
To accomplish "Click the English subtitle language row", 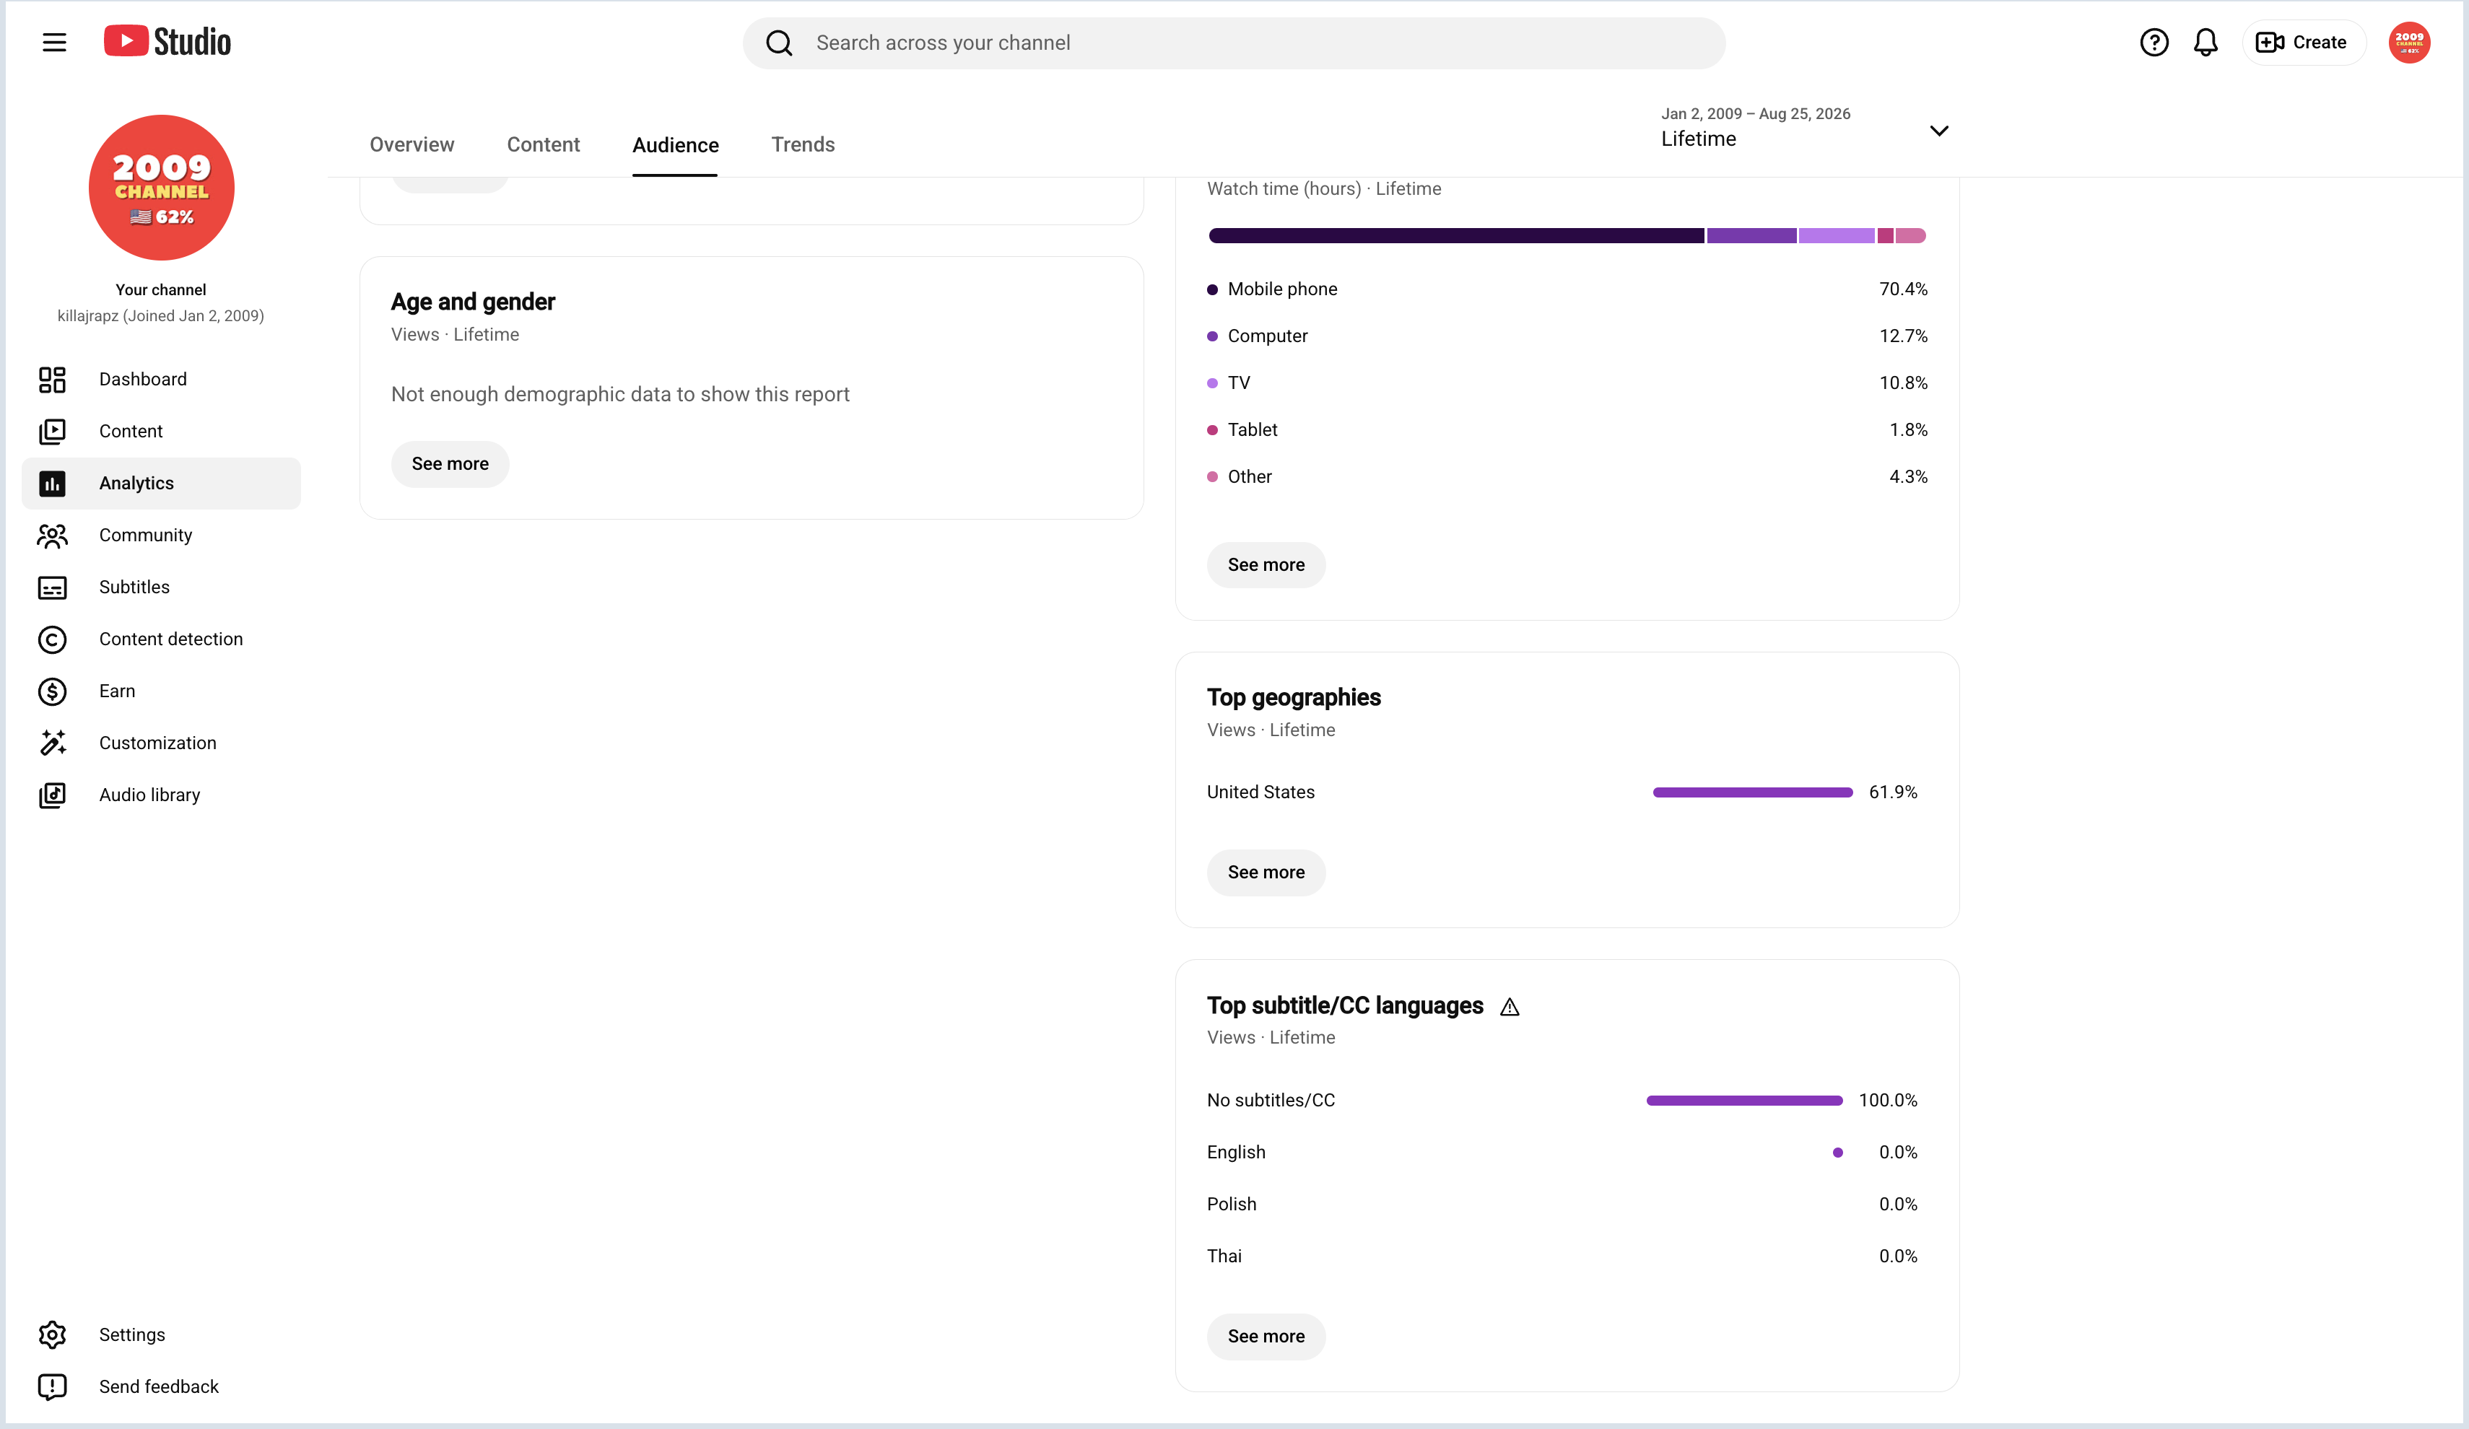I will click(x=1562, y=1153).
